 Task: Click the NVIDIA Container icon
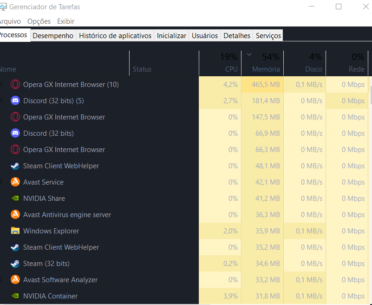pos(15,296)
